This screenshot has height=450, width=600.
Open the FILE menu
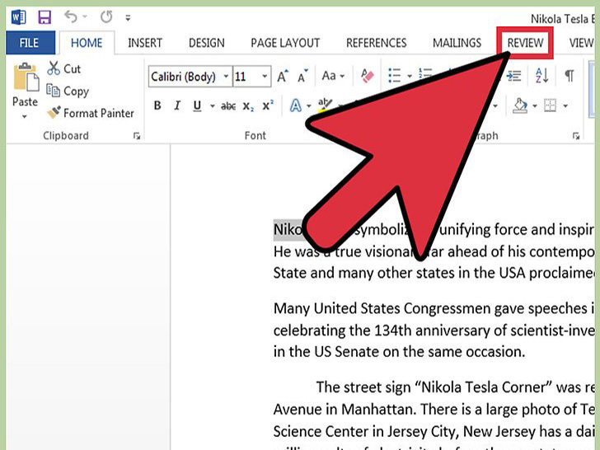click(29, 43)
